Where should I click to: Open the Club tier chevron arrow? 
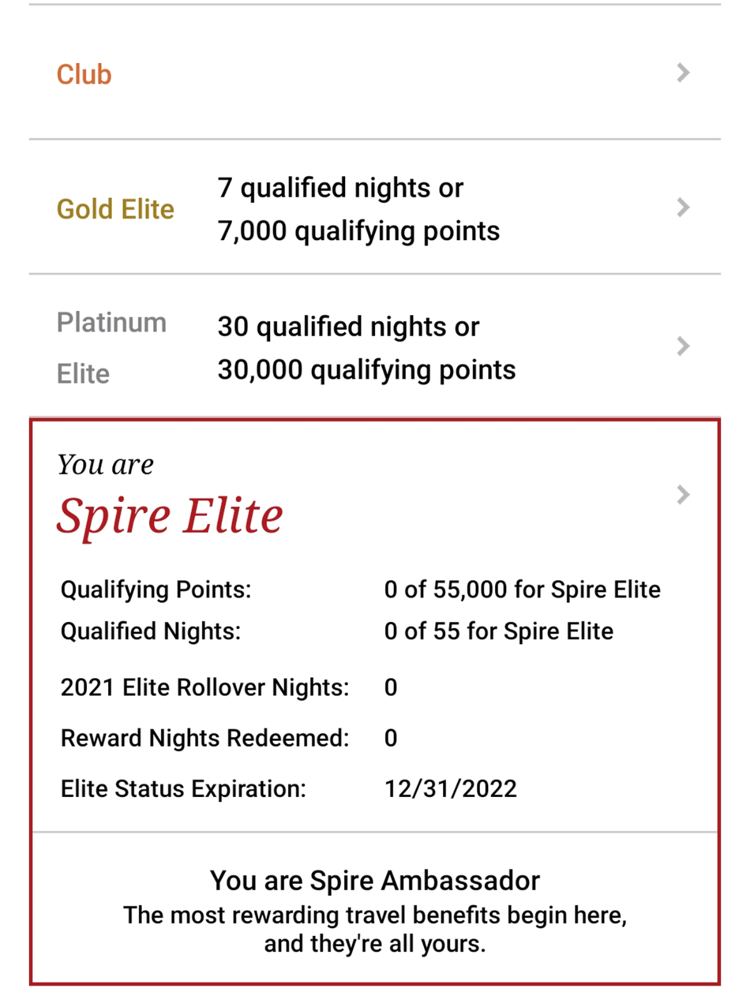click(x=683, y=73)
